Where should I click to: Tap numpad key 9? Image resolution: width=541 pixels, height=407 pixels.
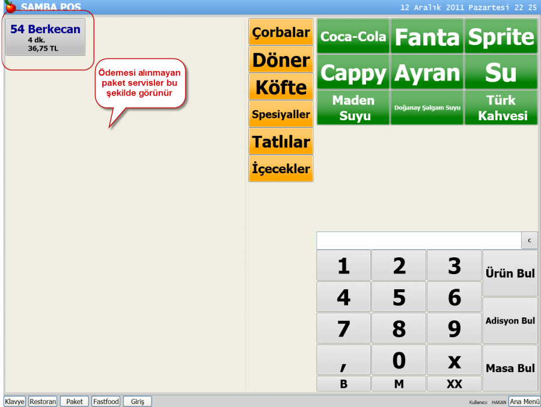(454, 328)
